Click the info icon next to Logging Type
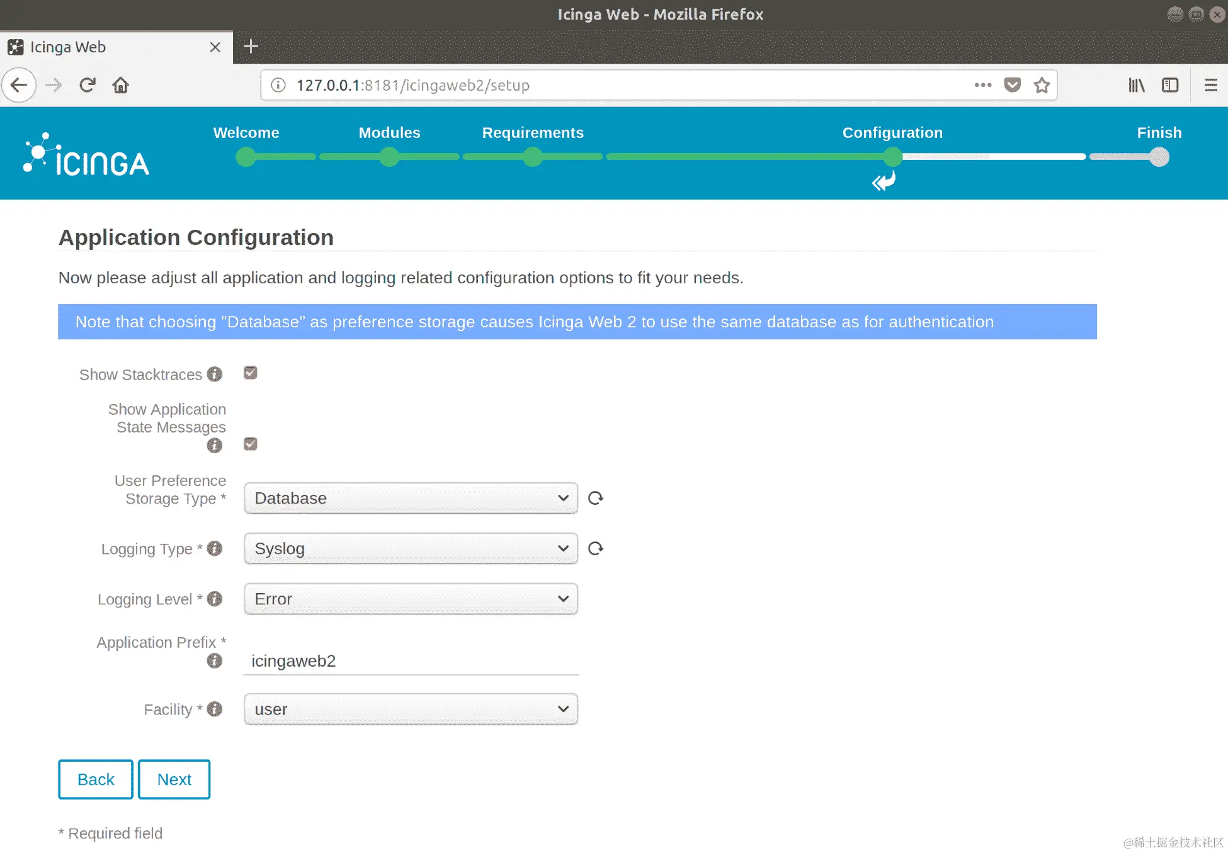Image resolution: width=1228 pixels, height=853 pixels. point(215,548)
